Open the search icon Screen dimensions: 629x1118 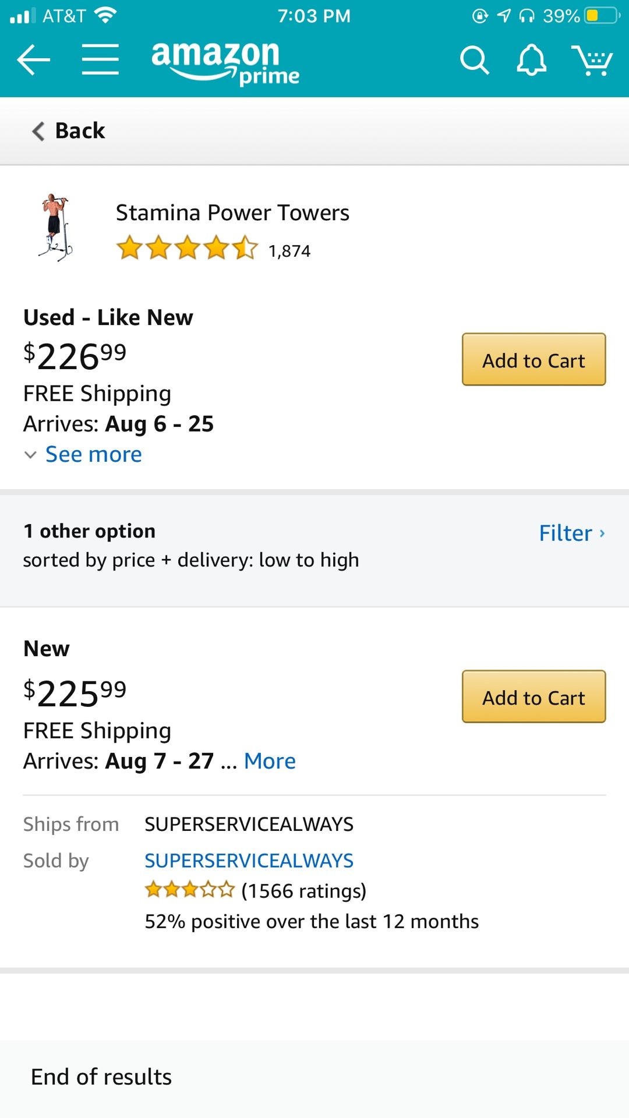(x=474, y=60)
